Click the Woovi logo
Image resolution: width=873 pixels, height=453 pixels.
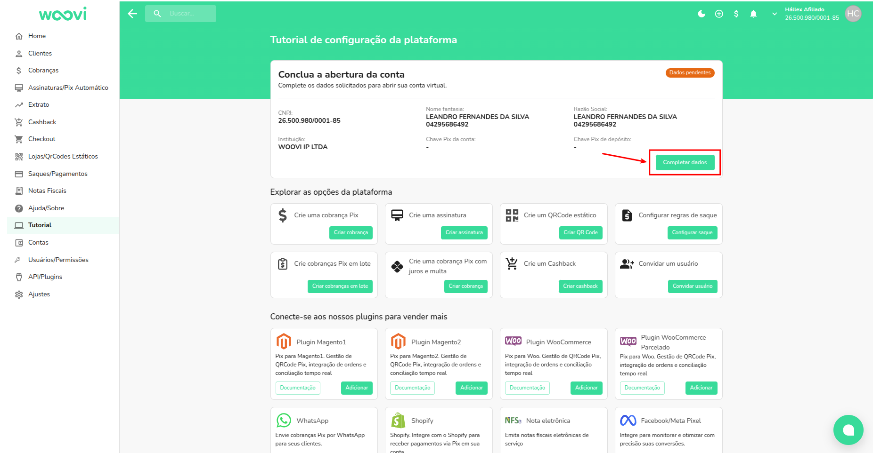point(63,14)
